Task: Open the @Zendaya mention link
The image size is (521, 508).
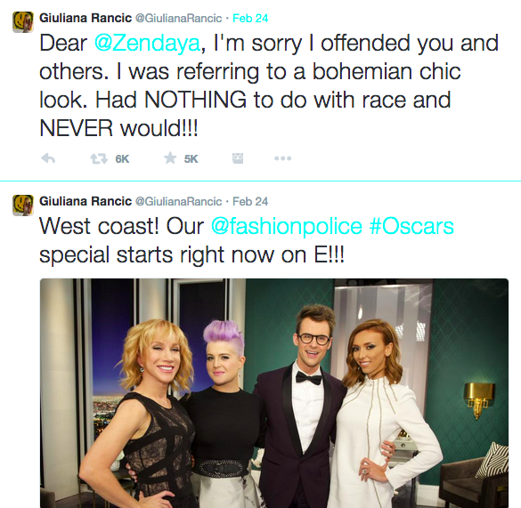Action: [147, 44]
